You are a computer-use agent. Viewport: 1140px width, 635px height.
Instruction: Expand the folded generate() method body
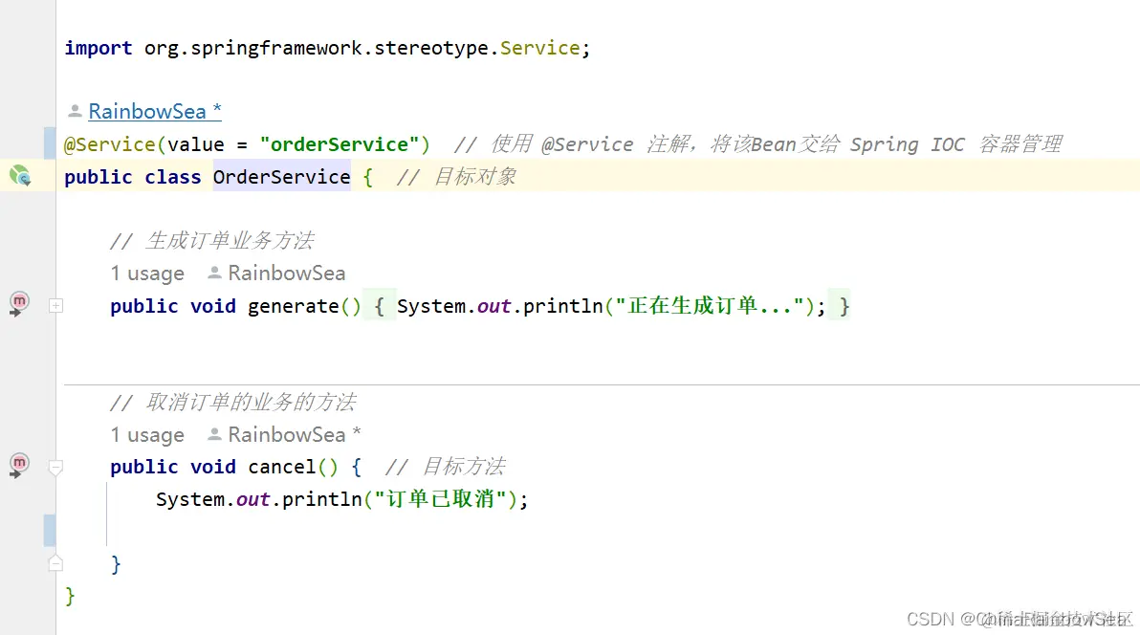[56, 306]
